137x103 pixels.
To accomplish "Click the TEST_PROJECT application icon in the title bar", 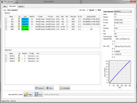I will point(2,2).
